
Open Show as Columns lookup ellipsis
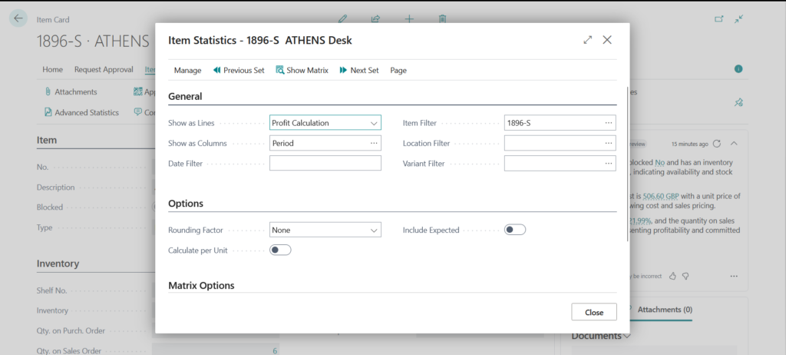click(x=374, y=143)
